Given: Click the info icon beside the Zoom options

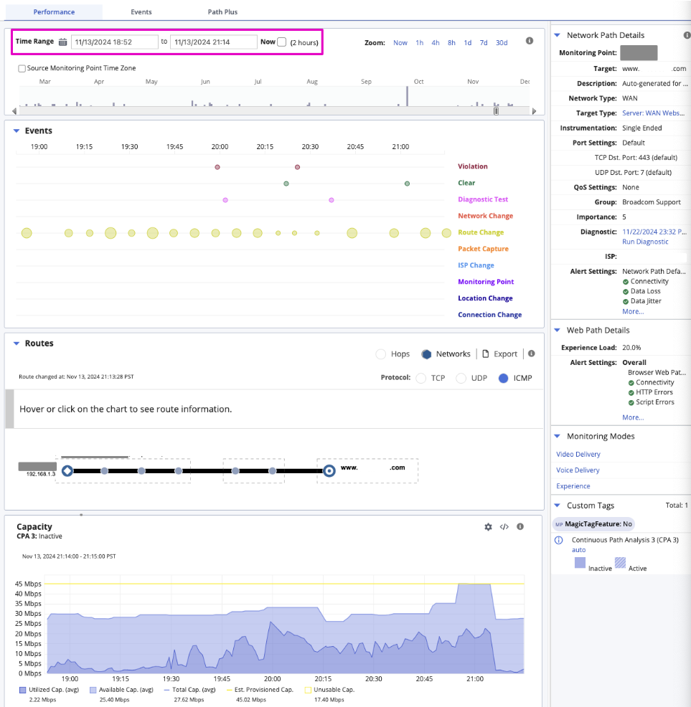Looking at the screenshot, I should [x=530, y=42].
